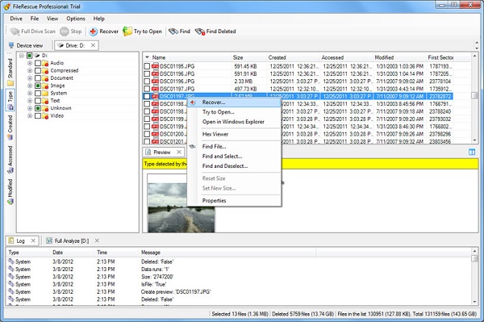Click the DSC01195.JPG JPG file icon
The image size is (484, 322).
[155, 66]
